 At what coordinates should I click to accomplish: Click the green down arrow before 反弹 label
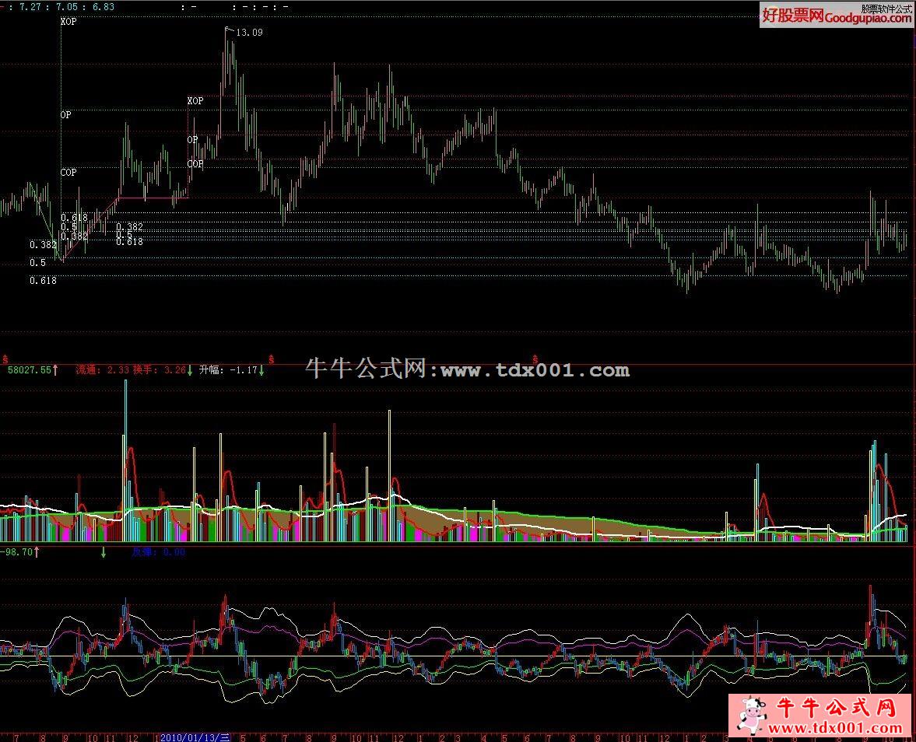103,552
